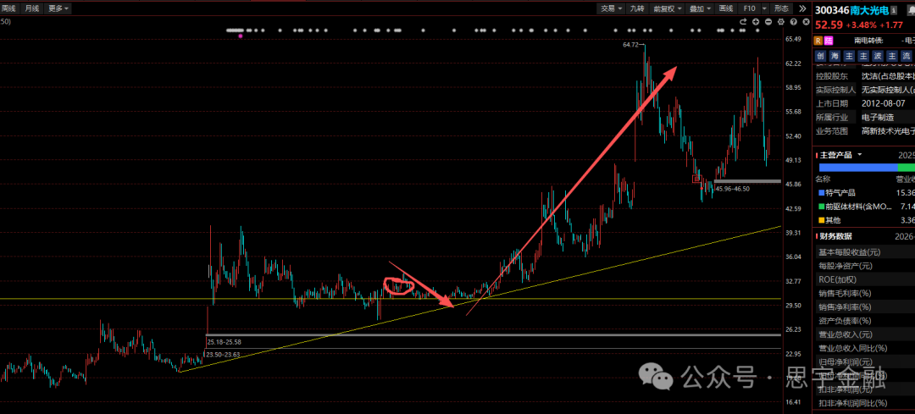This screenshot has height=414, width=915.
Task: Click the 流 tag icon
Action: point(906,56)
